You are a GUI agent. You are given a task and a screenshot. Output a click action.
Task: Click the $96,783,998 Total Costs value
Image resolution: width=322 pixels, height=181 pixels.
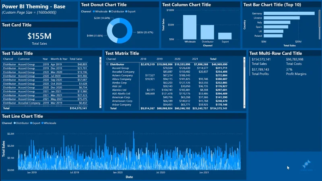click(295, 59)
